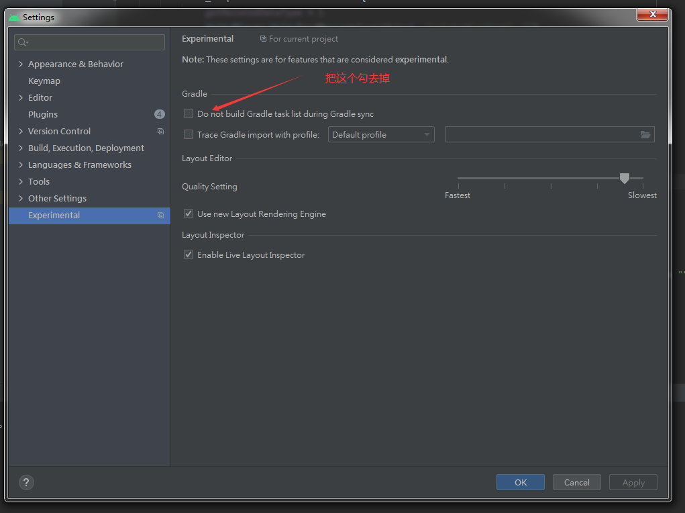Click the Apply button
This screenshot has height=513, width=685.
point(633,482)
